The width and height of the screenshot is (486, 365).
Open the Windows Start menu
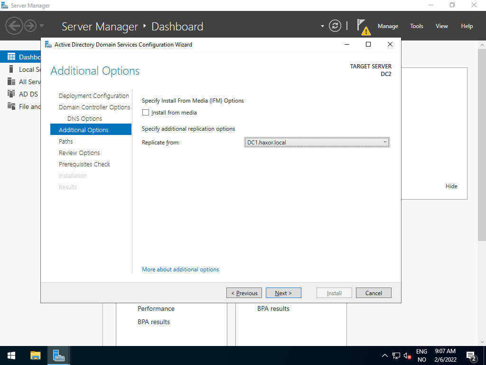(x=11, y=355)
